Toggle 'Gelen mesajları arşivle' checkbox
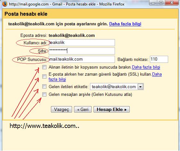The height and width of the screenshot is (151, 180). [x=44, y=95]
